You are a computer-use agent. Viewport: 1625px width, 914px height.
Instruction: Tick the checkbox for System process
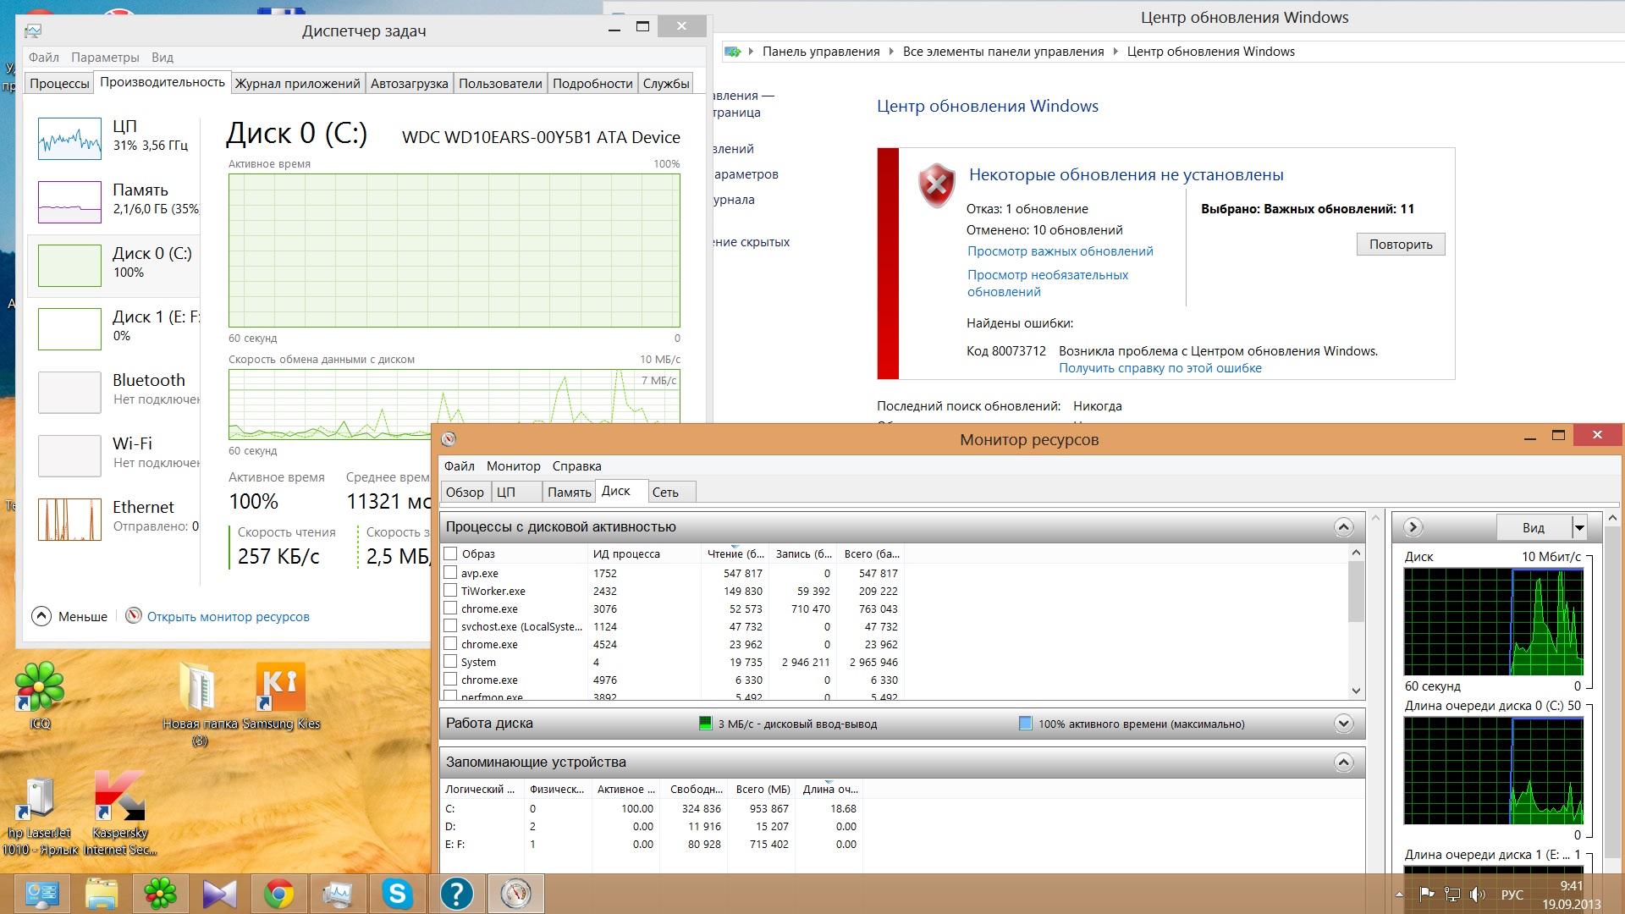(x=450, y=662)
